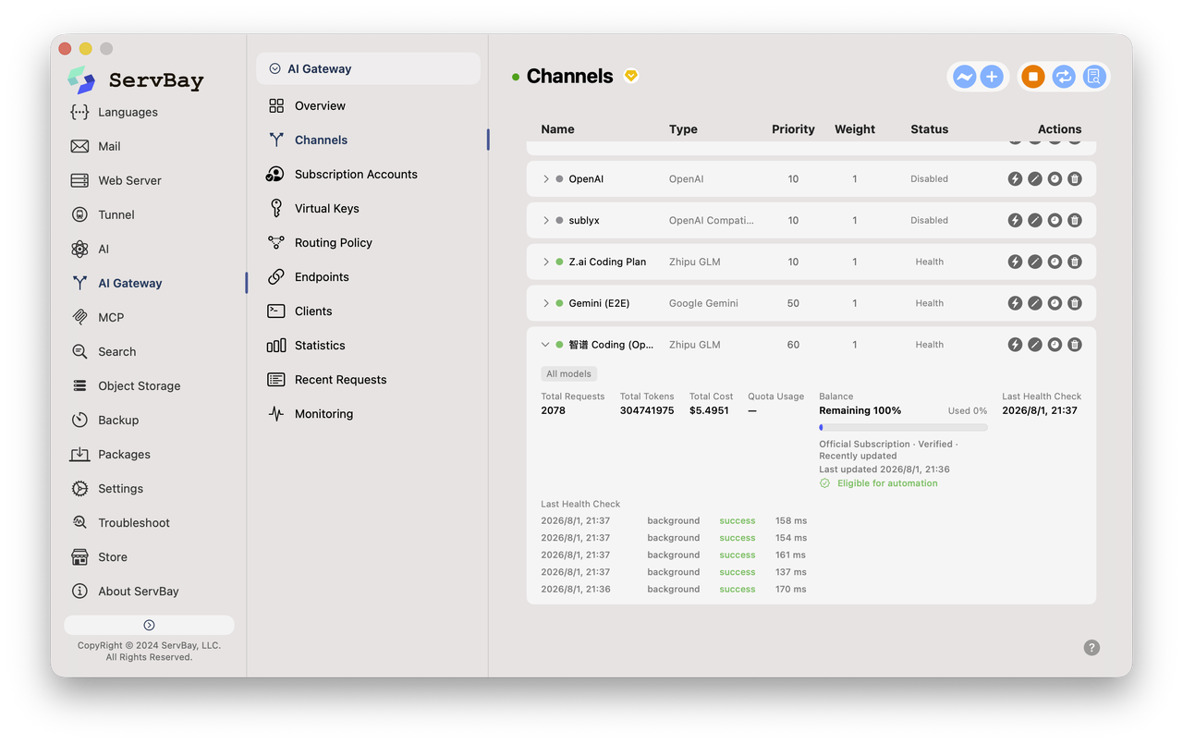Delete the OpenAI channel with trash icon
This screenshot has height=744, width=1183.
[x=1075, y=179]
